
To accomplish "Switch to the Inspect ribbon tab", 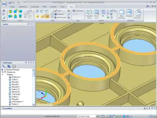I will click(x=53, y=7).
